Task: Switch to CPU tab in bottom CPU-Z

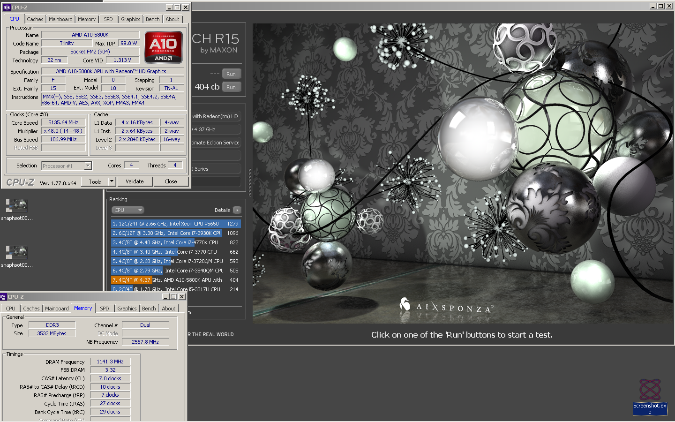Action: [x=11, y=309]
